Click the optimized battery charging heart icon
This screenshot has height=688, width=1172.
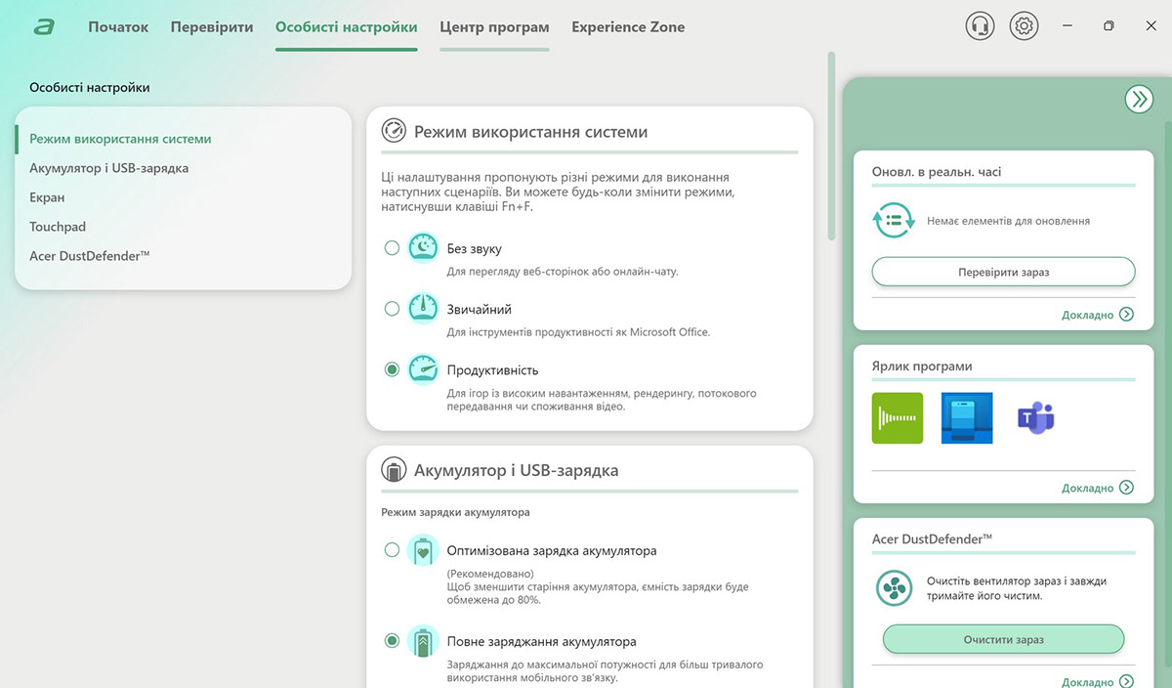423,550
